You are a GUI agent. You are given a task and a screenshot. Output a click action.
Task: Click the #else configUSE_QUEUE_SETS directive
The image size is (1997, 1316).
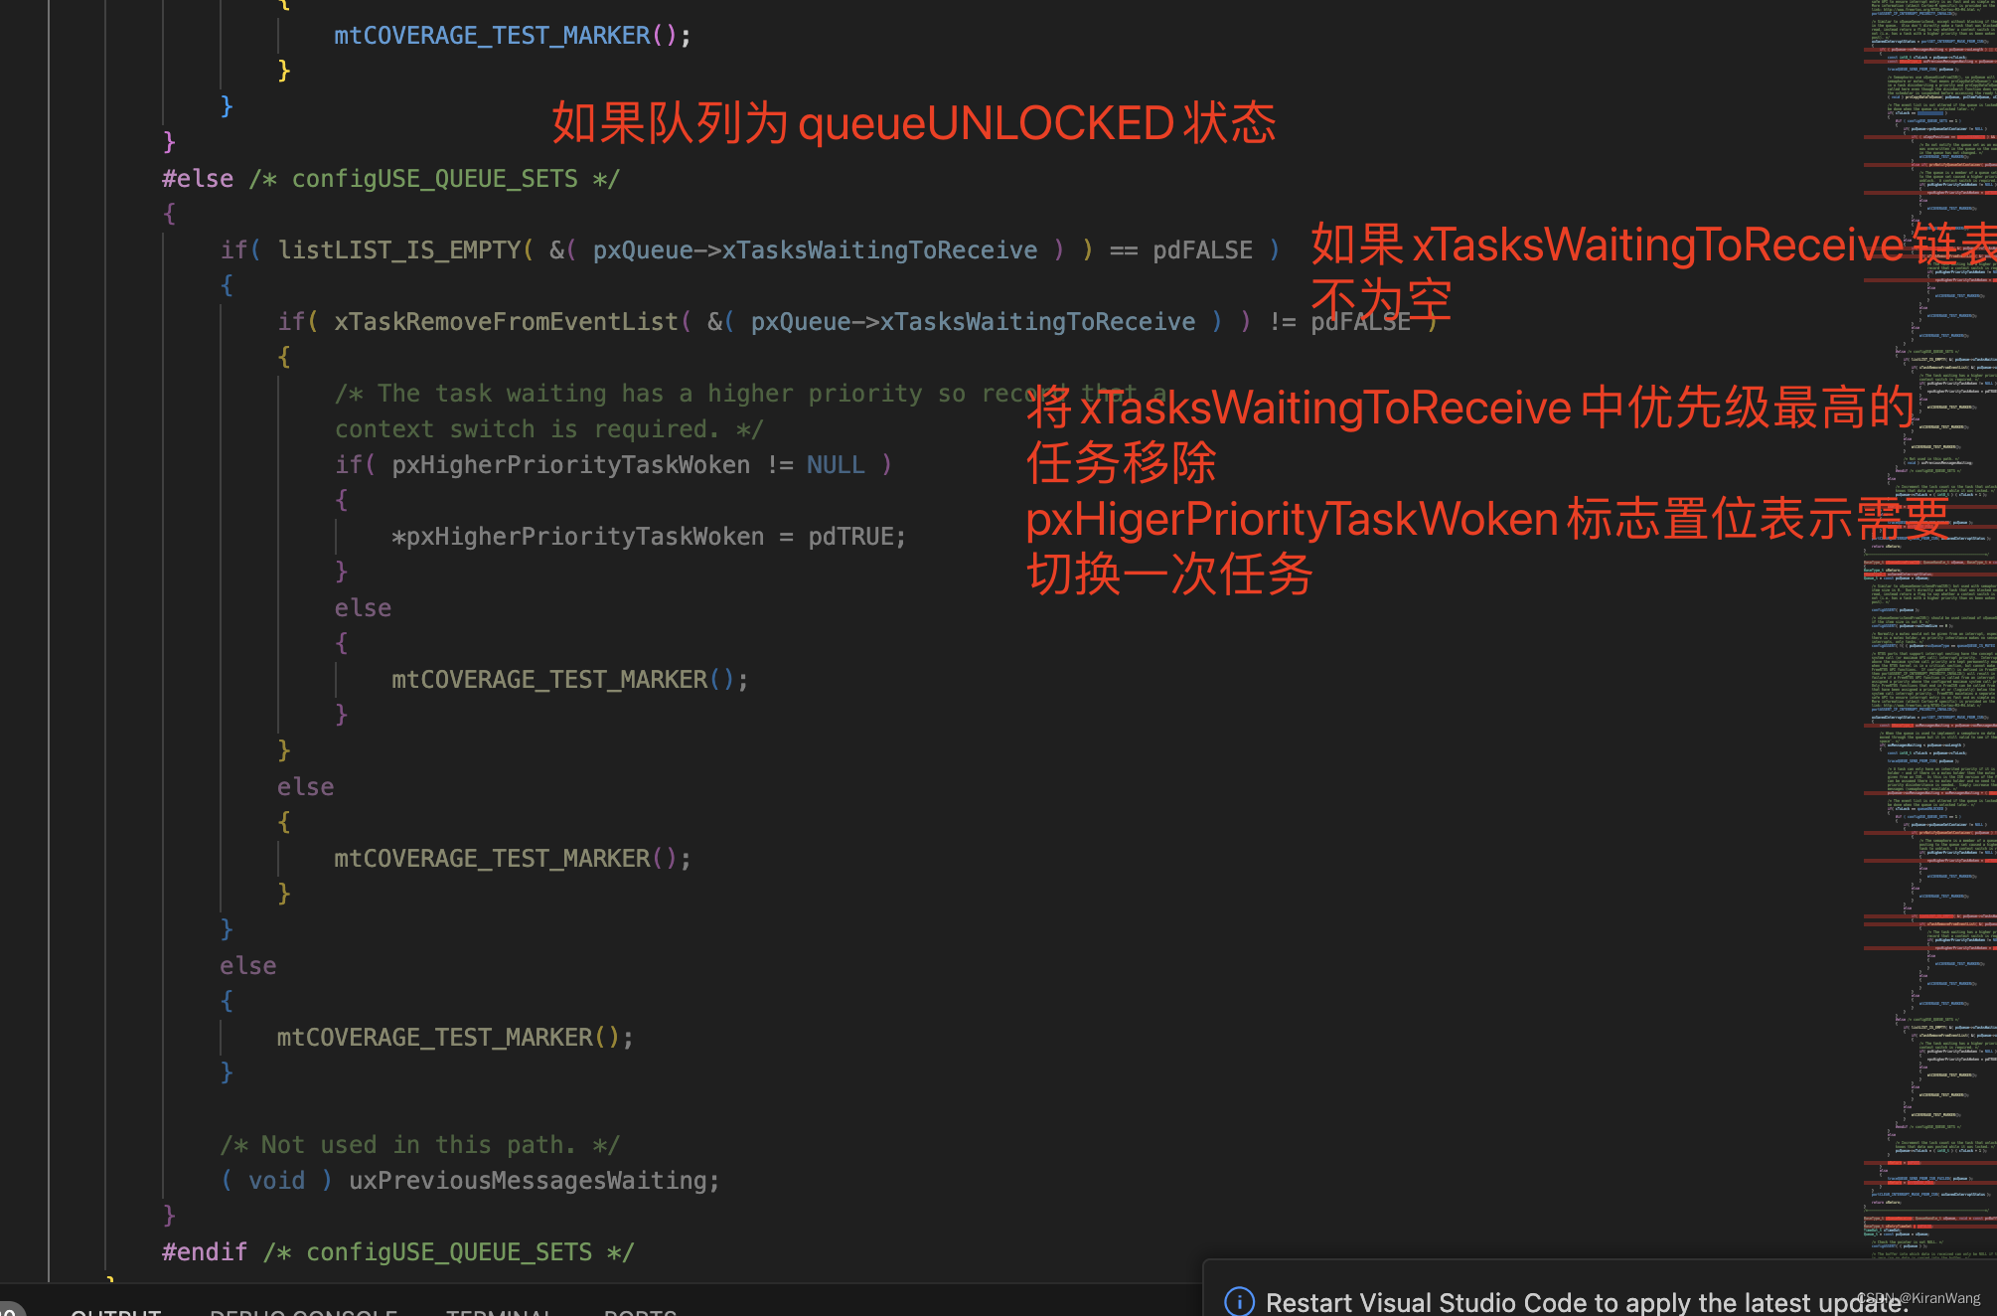[197, 178]
